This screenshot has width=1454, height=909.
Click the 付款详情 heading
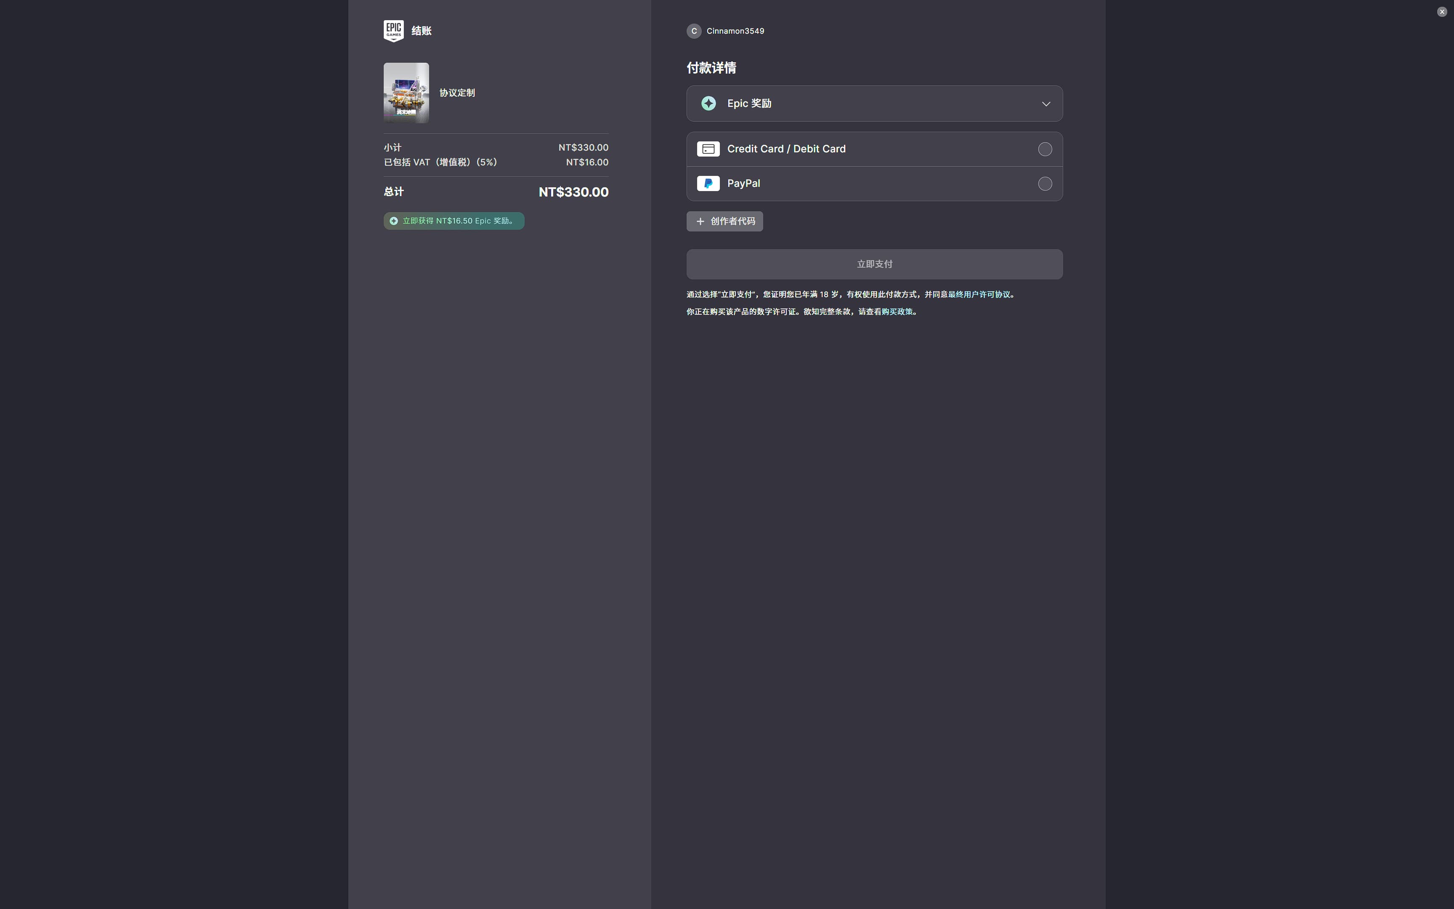(x=711, y=68)
